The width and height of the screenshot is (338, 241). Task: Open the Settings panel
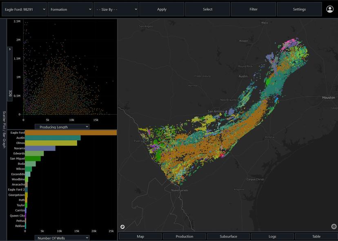pyautogui.click(x=299, y=9)
